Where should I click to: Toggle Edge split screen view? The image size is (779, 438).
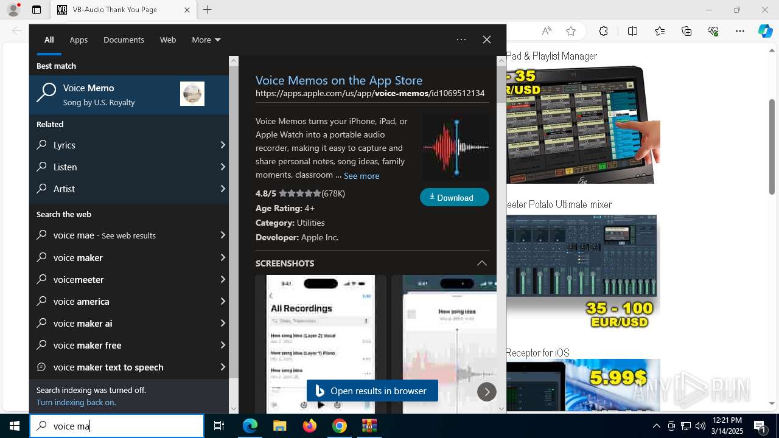[632, 31]
